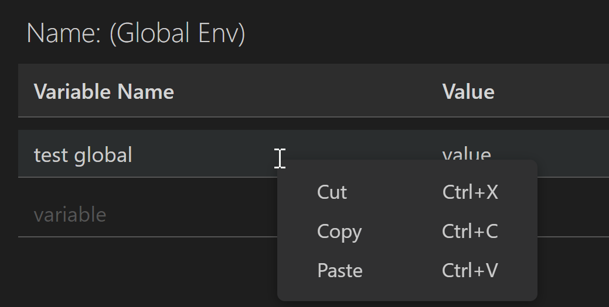Click the Value column header
The image size is (609, 307).
(468, 92)
